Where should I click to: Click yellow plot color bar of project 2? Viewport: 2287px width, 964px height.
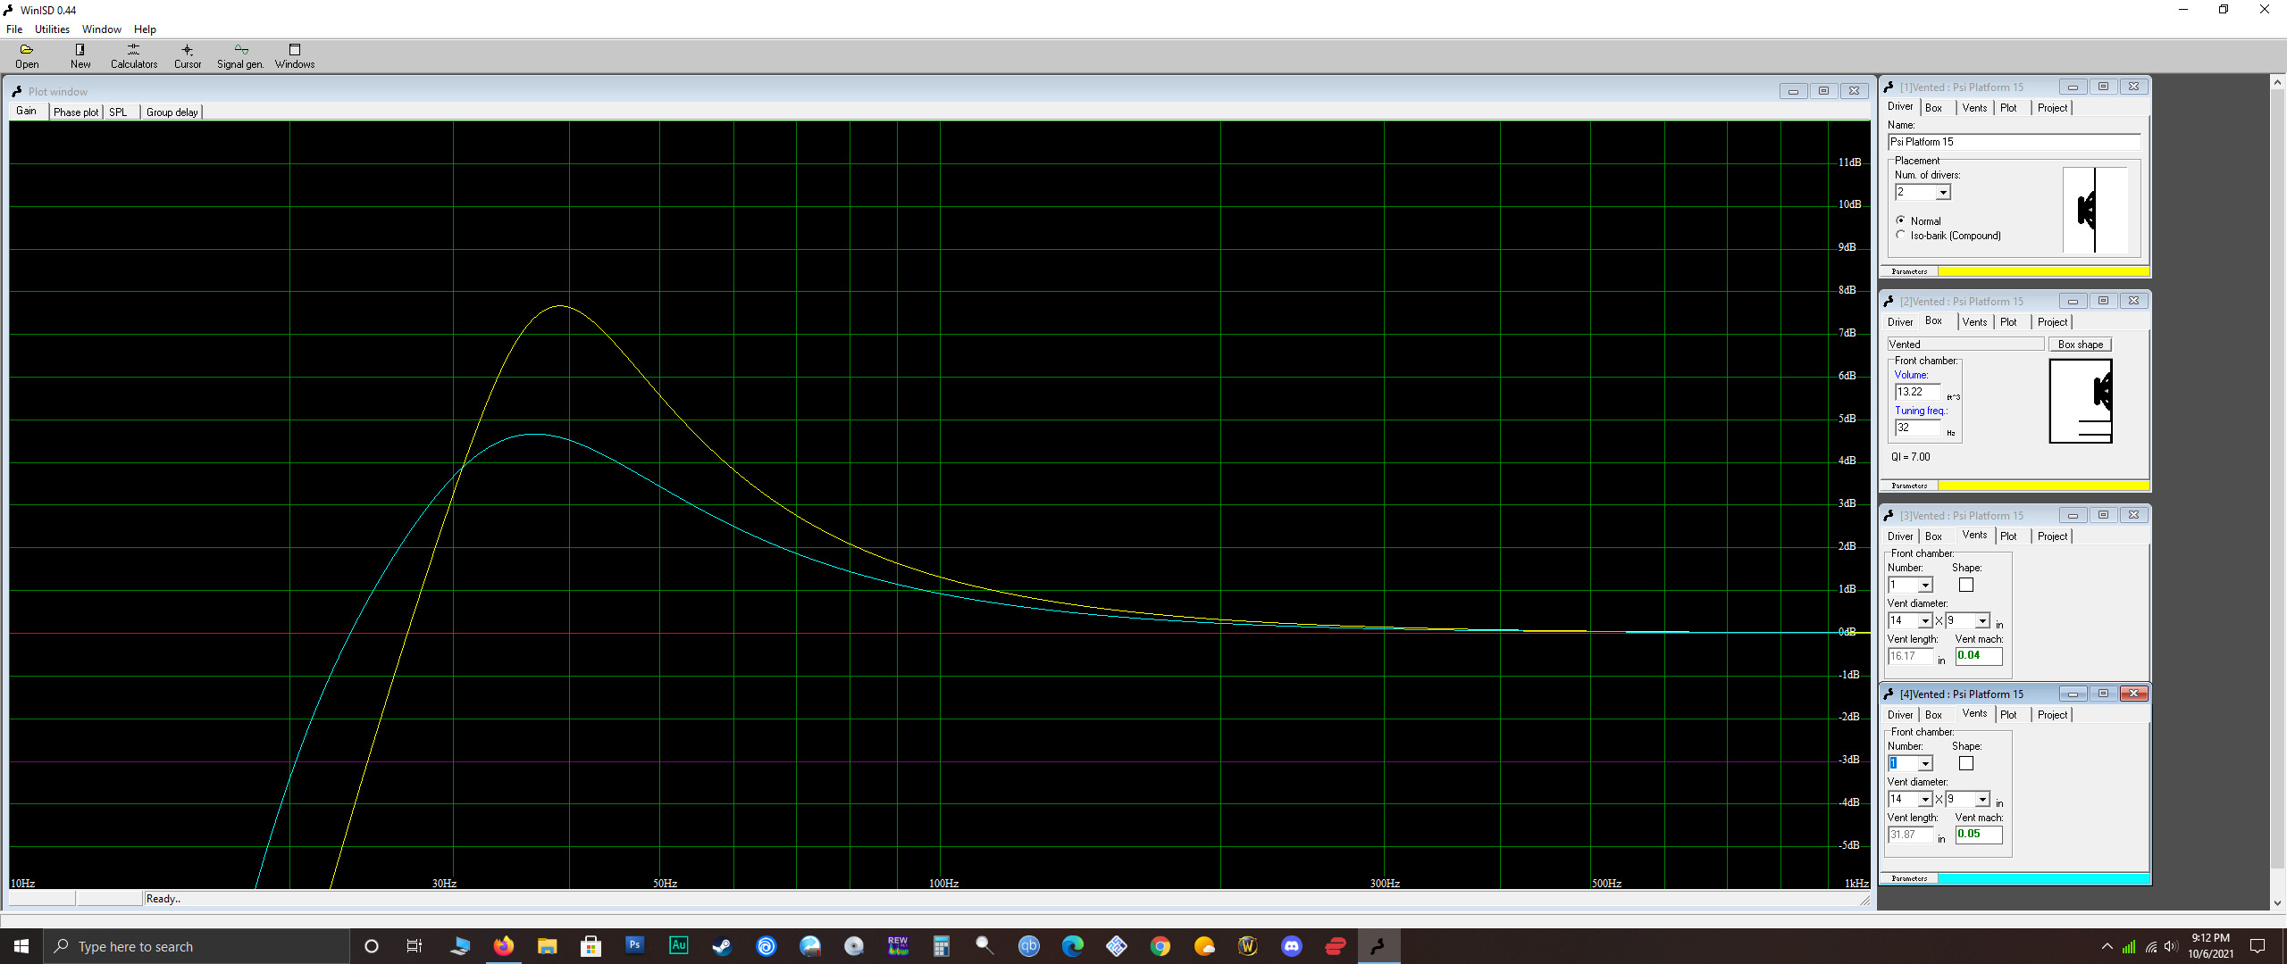point(2043,486)
